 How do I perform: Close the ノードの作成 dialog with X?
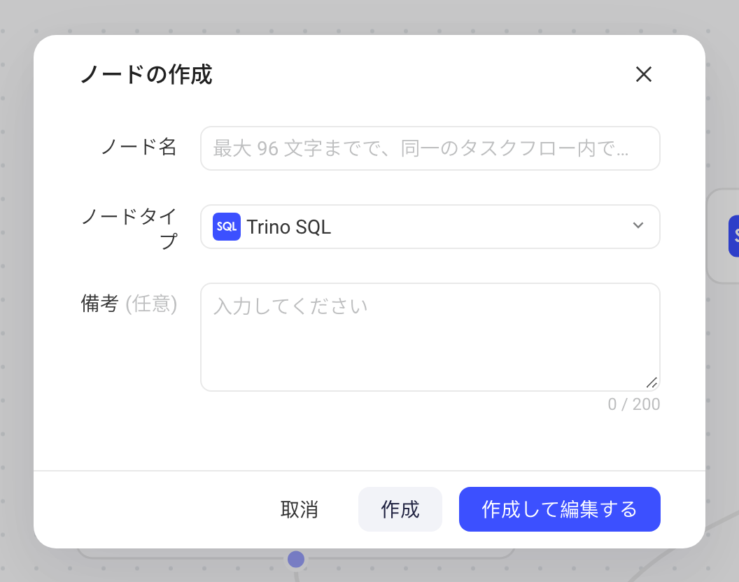pyautogui.click(x=643, y=74)
